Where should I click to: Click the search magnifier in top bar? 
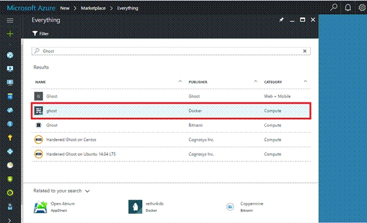[334, 7]
